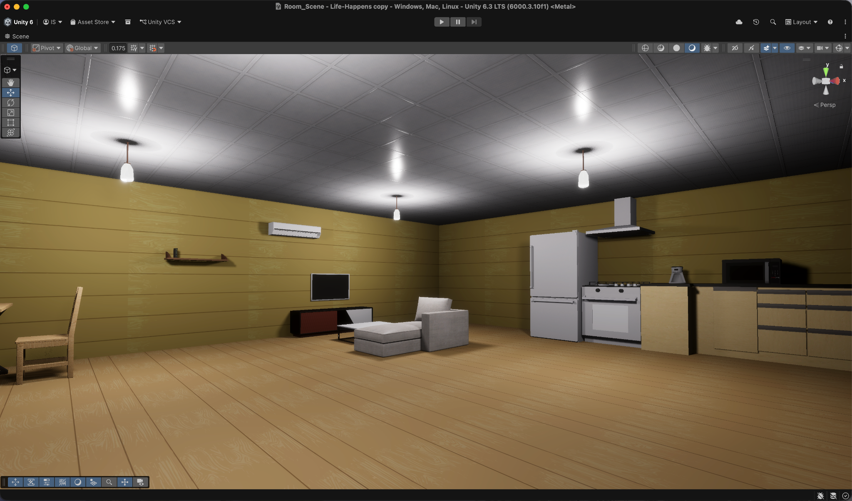Screen dimensions: 852x501
Task: Click the Pause button
Action: pos(458,22)
